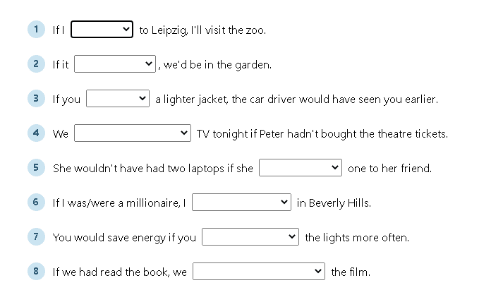491x290 pixels.
Task: Click the text 'we'd be in the garden'
Action: (x=217, y=65)
